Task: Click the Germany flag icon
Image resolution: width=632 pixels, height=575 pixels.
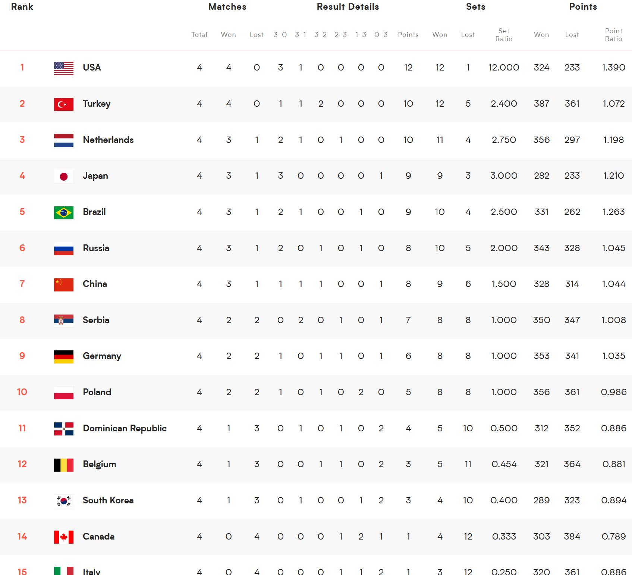Action: point(64,356)
